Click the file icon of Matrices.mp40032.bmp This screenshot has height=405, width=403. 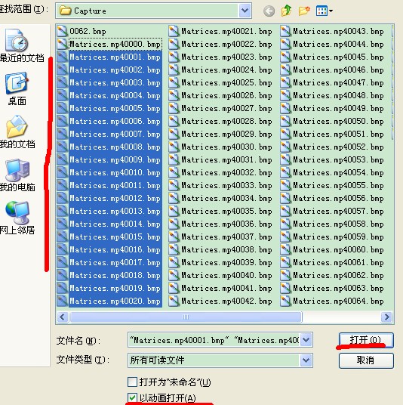click(x=174, y=172)
